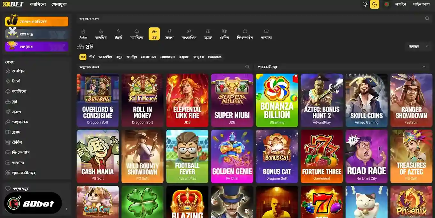Image resolution: width=435 pixels, height=218 pixels.
Task: Launch the Bonanza Billion game
Action: [277, 100]
